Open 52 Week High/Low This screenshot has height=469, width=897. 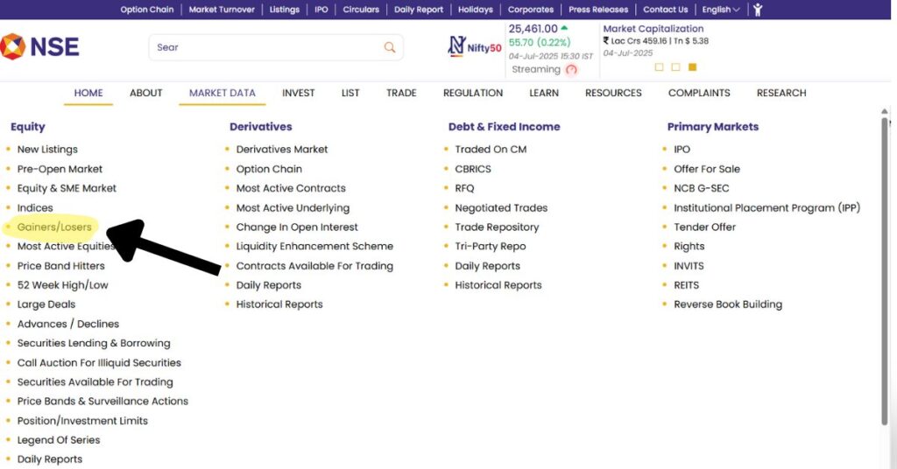62,285
